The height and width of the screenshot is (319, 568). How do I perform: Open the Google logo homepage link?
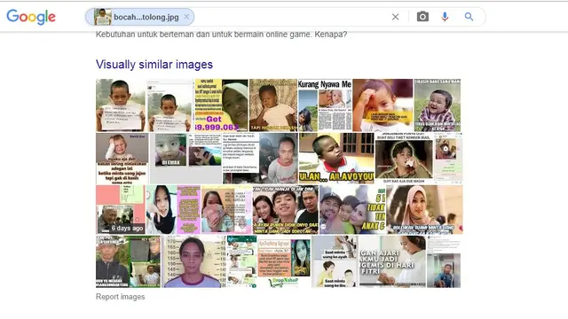point(31,17)
